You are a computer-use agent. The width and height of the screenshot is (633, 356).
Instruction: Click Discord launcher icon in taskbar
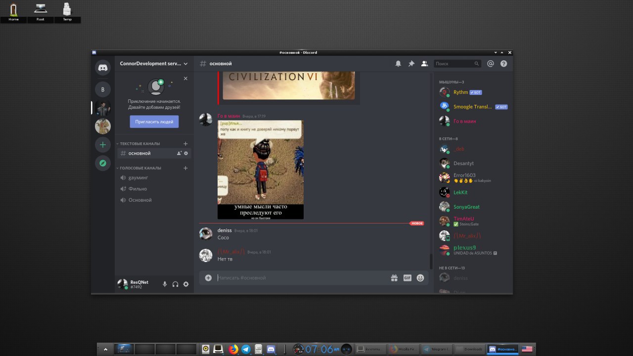coord(271,349)
